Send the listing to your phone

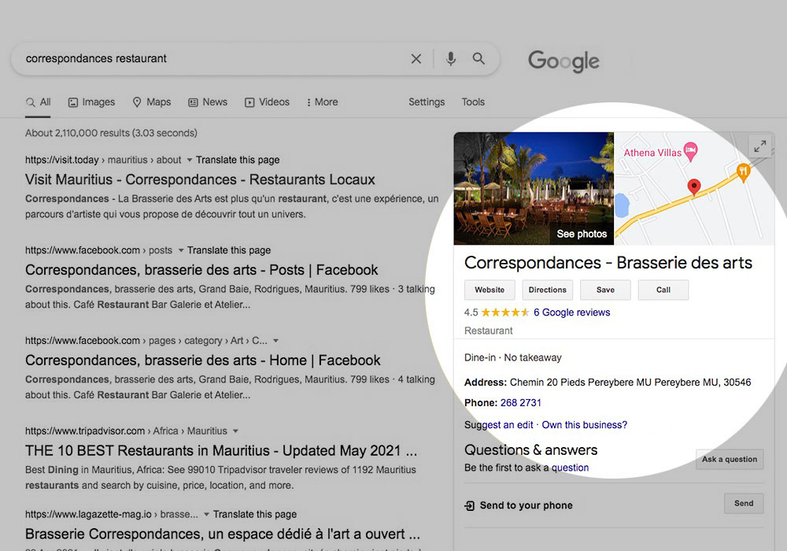click(x=744, y=503)
